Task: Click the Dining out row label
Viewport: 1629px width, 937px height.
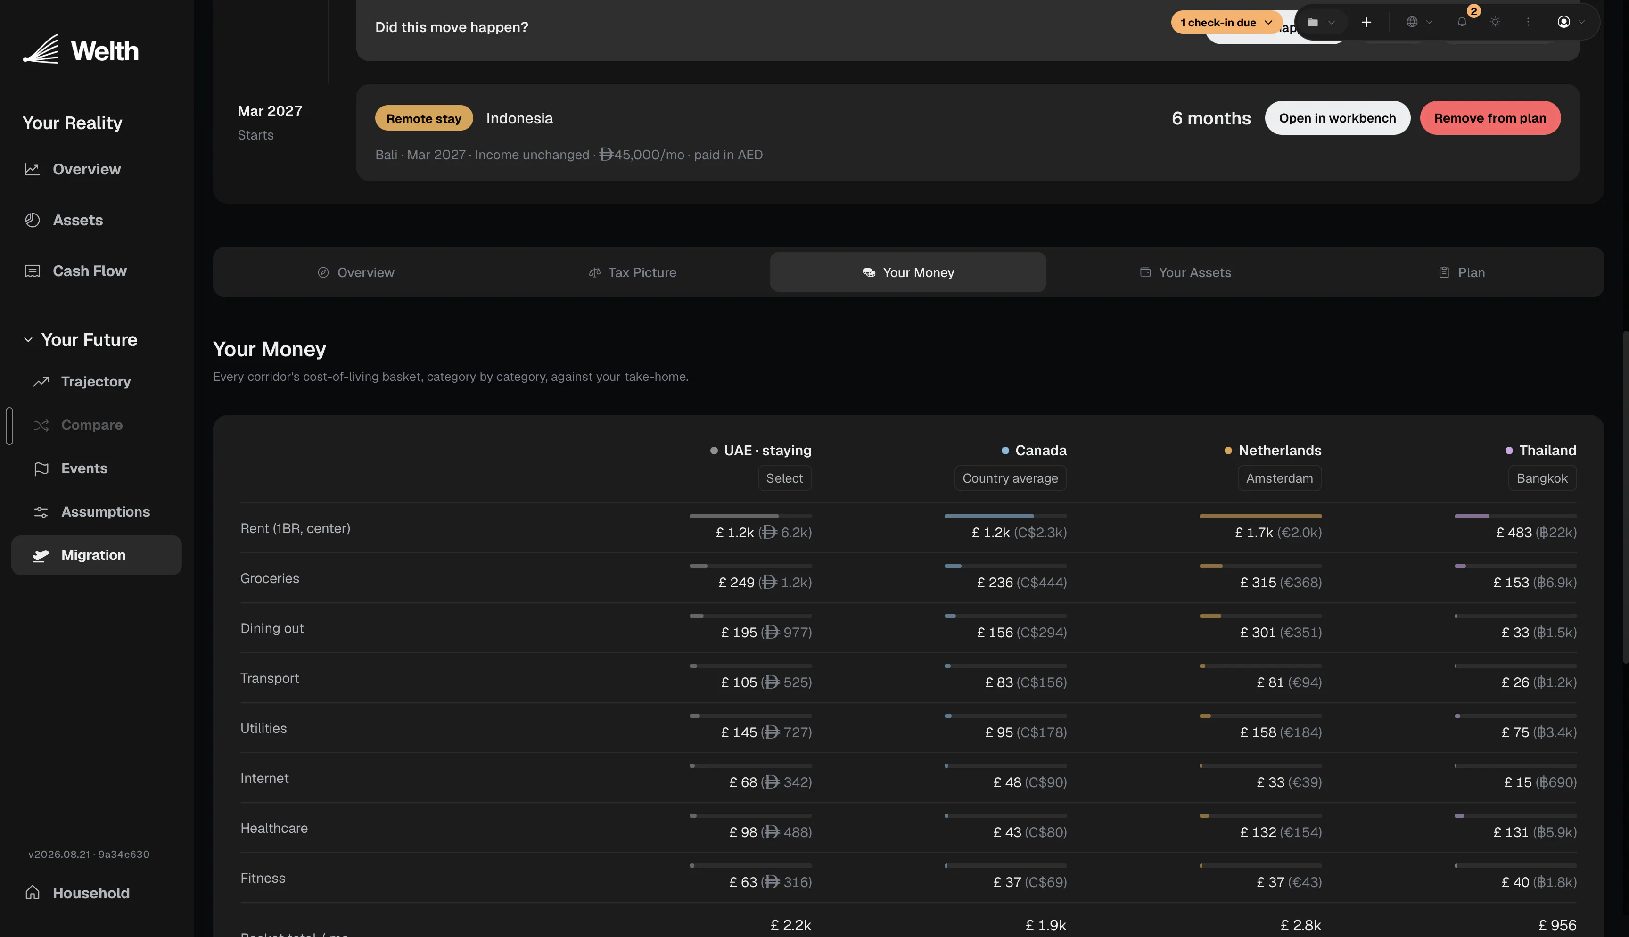Action: (272, 628)
